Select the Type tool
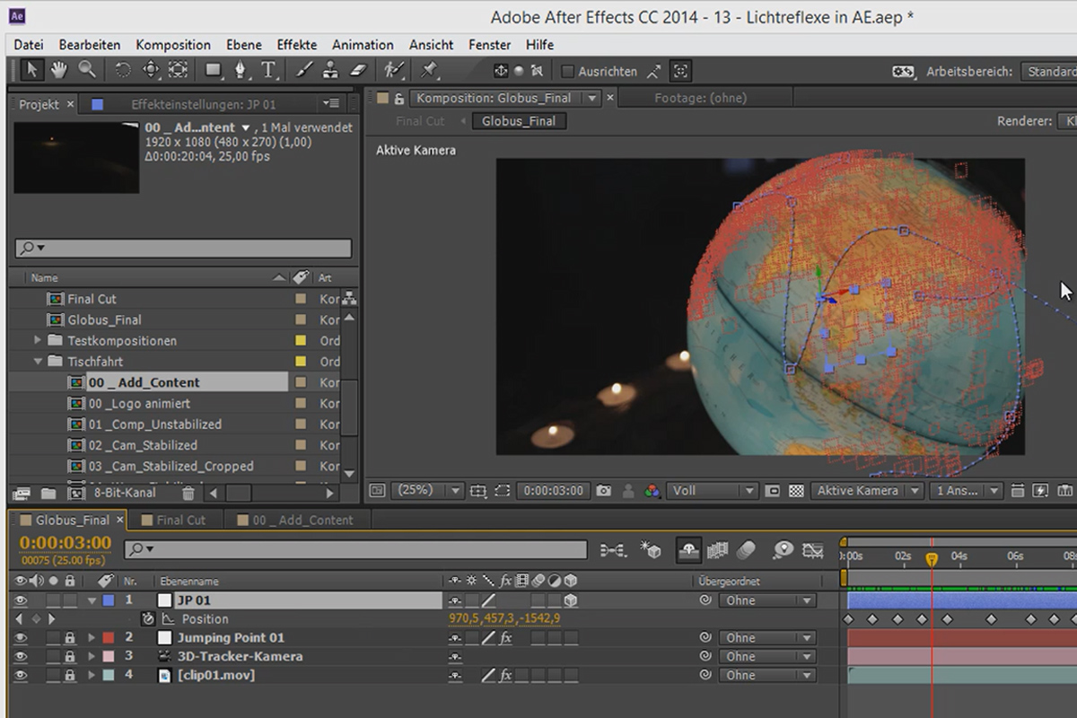The width and height of the screenshot is (1077, 718). point(268,69)
